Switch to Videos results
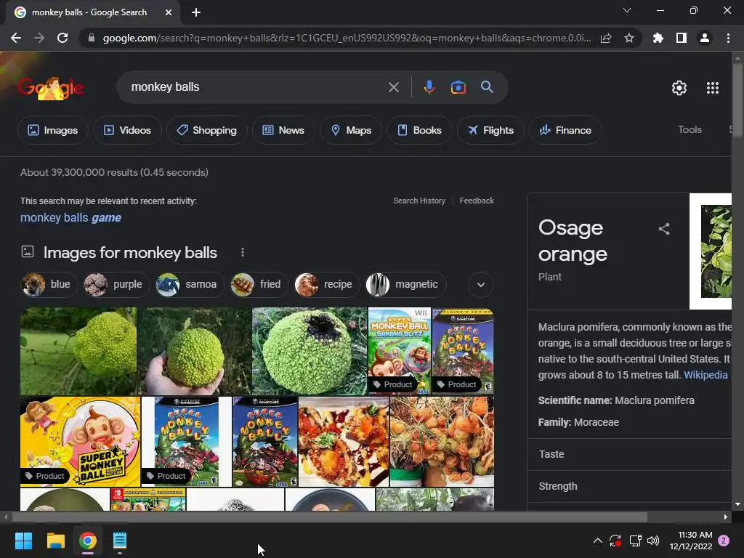The width and height of the screenshot is (744, 558). point(127,130)
